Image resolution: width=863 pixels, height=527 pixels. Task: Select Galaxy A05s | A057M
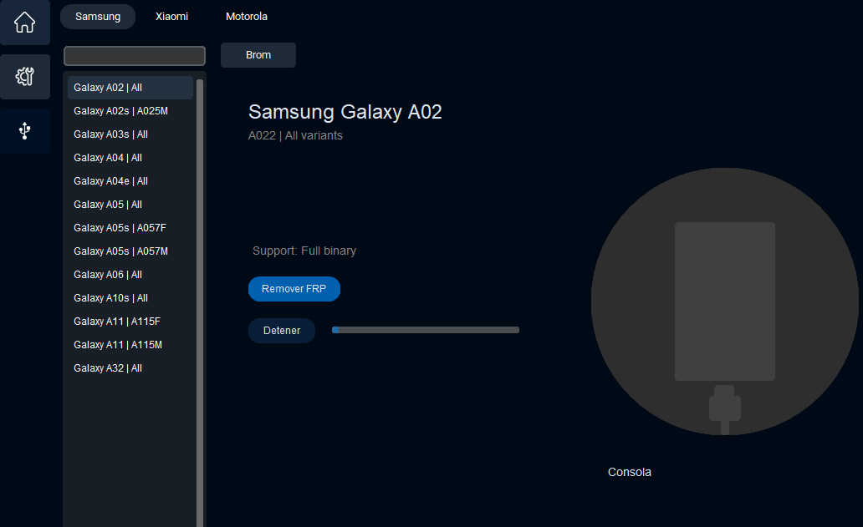tap(130, 251)
